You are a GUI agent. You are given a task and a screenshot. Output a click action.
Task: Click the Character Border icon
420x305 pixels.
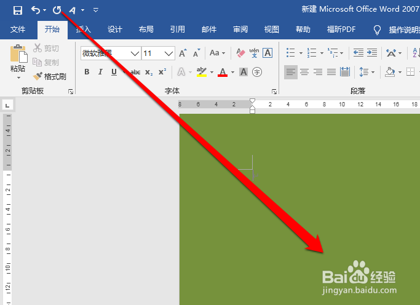(267, 53)
